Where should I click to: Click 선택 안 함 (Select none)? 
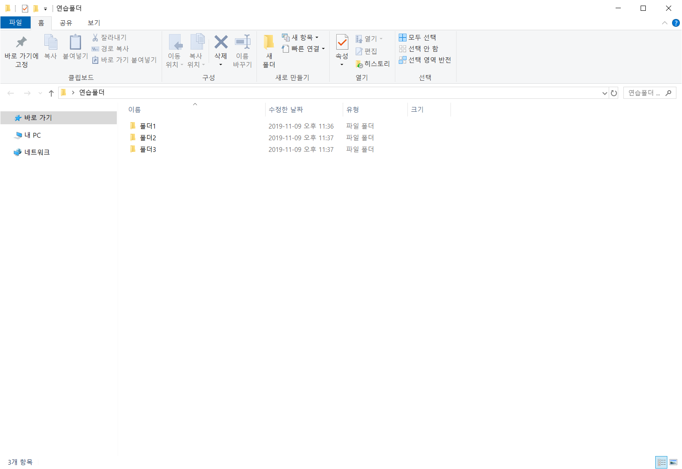point(419,49)
